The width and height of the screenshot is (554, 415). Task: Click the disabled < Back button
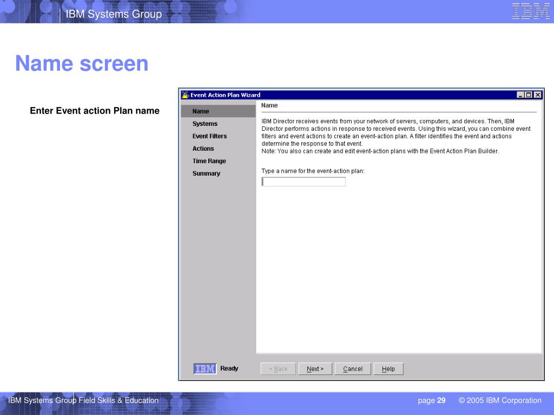click(278, 369)
